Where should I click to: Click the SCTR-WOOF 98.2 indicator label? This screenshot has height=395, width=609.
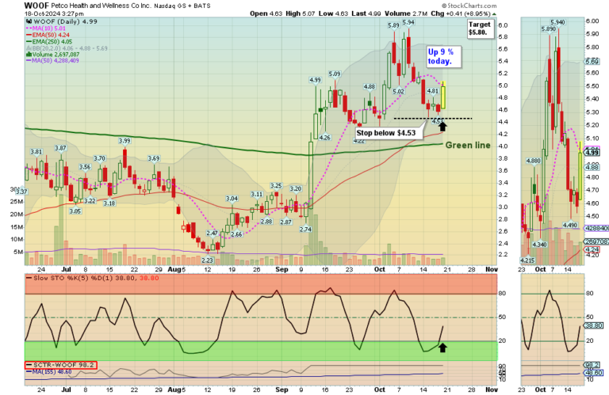point(58,366)
